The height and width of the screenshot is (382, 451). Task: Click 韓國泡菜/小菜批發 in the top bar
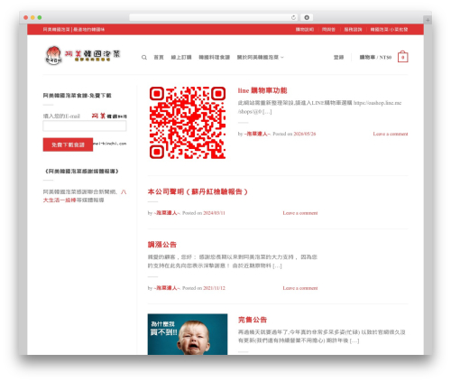click(x=389, y=30)
